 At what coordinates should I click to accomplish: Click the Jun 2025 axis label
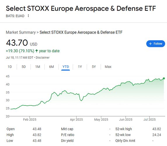[126, 119]
